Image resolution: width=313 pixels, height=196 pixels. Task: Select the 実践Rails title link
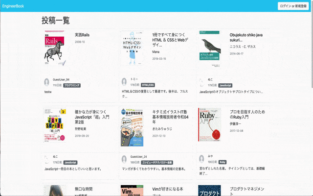[82, 35]
